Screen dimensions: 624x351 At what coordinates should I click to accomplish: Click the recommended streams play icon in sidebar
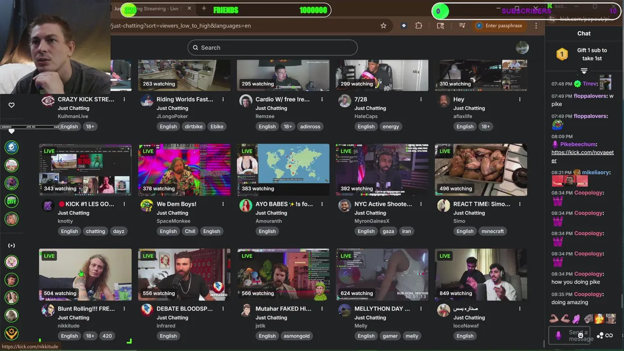[12, 246]
